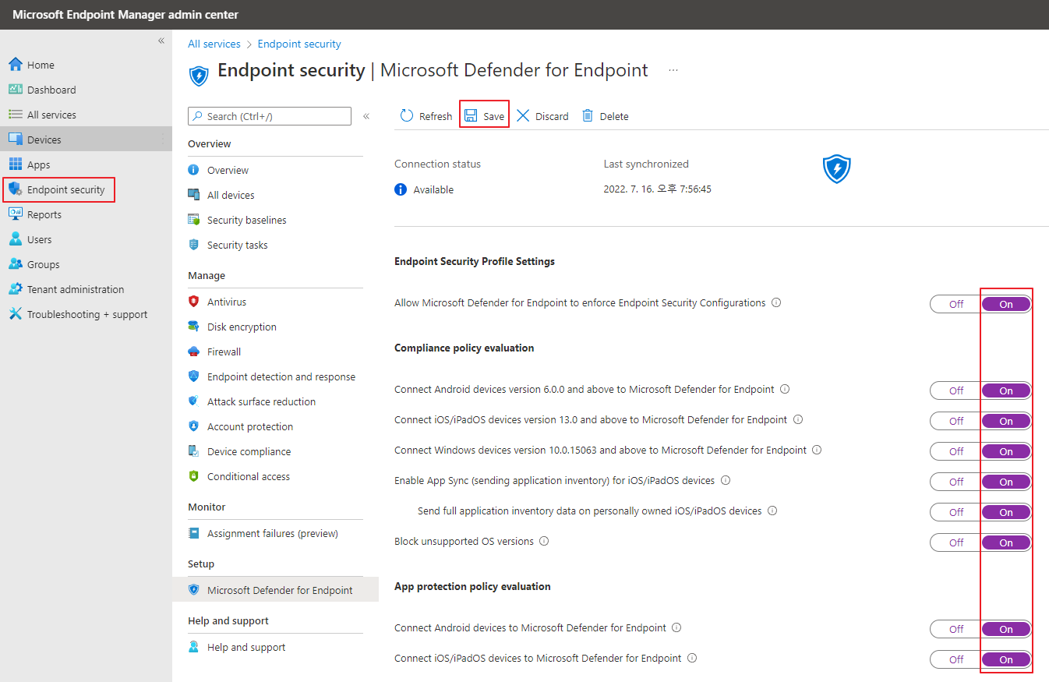This screenshot has width=1049, height=682.
Task: Open the more options ellipsis by title
Action: coord(673,70)
